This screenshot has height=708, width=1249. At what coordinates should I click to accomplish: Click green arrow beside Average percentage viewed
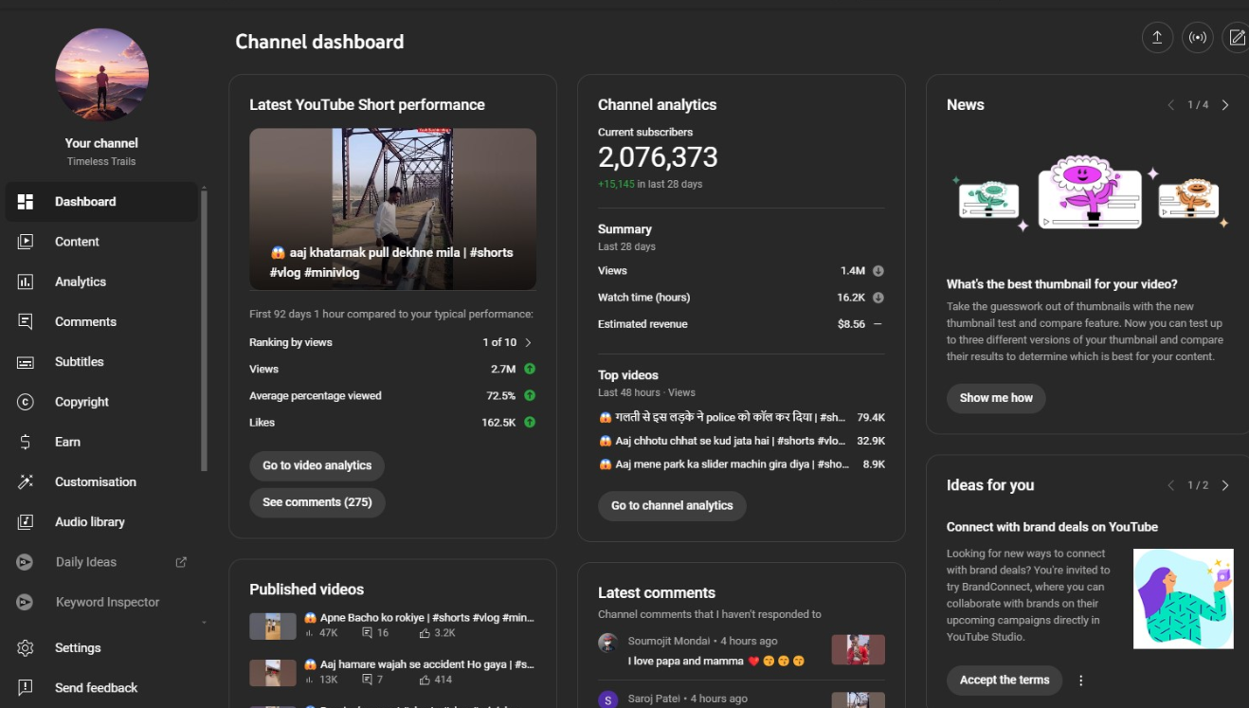click(x=530, y=395)
